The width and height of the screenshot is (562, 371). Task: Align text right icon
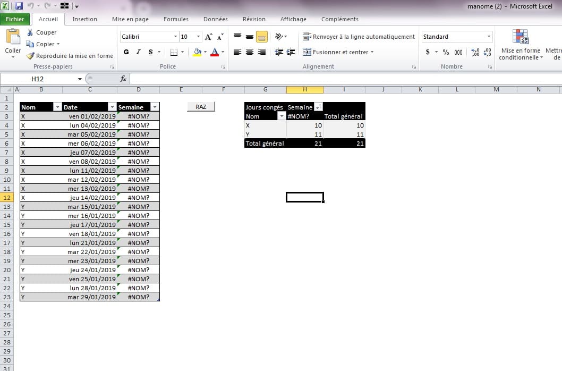(x=262, y=52)
